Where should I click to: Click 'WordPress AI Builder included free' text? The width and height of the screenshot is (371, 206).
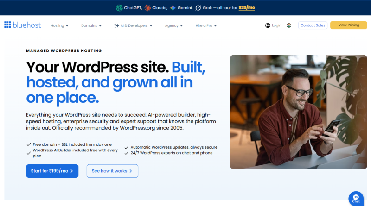75,153
